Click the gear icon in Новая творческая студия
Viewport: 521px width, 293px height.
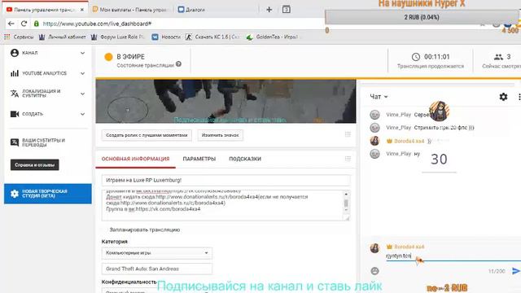coord(15,194)
